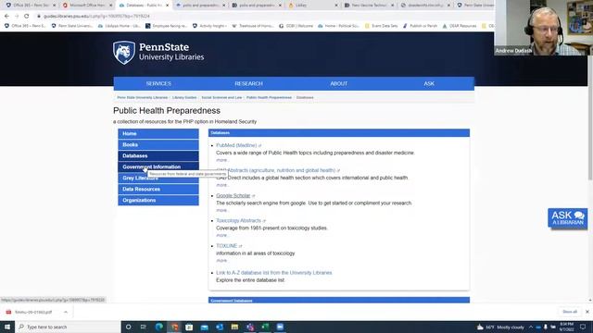The image size is (593, 333).
Task: Open Microsoft Teams from the taskbar
Action: (x=250, y=327)
